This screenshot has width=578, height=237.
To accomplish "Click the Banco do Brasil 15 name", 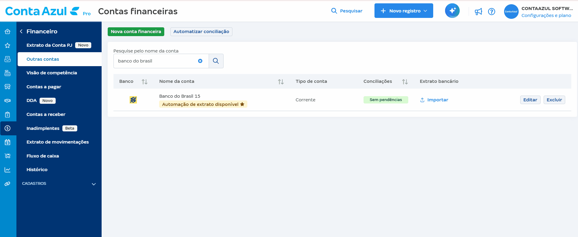I will [180, 96].
